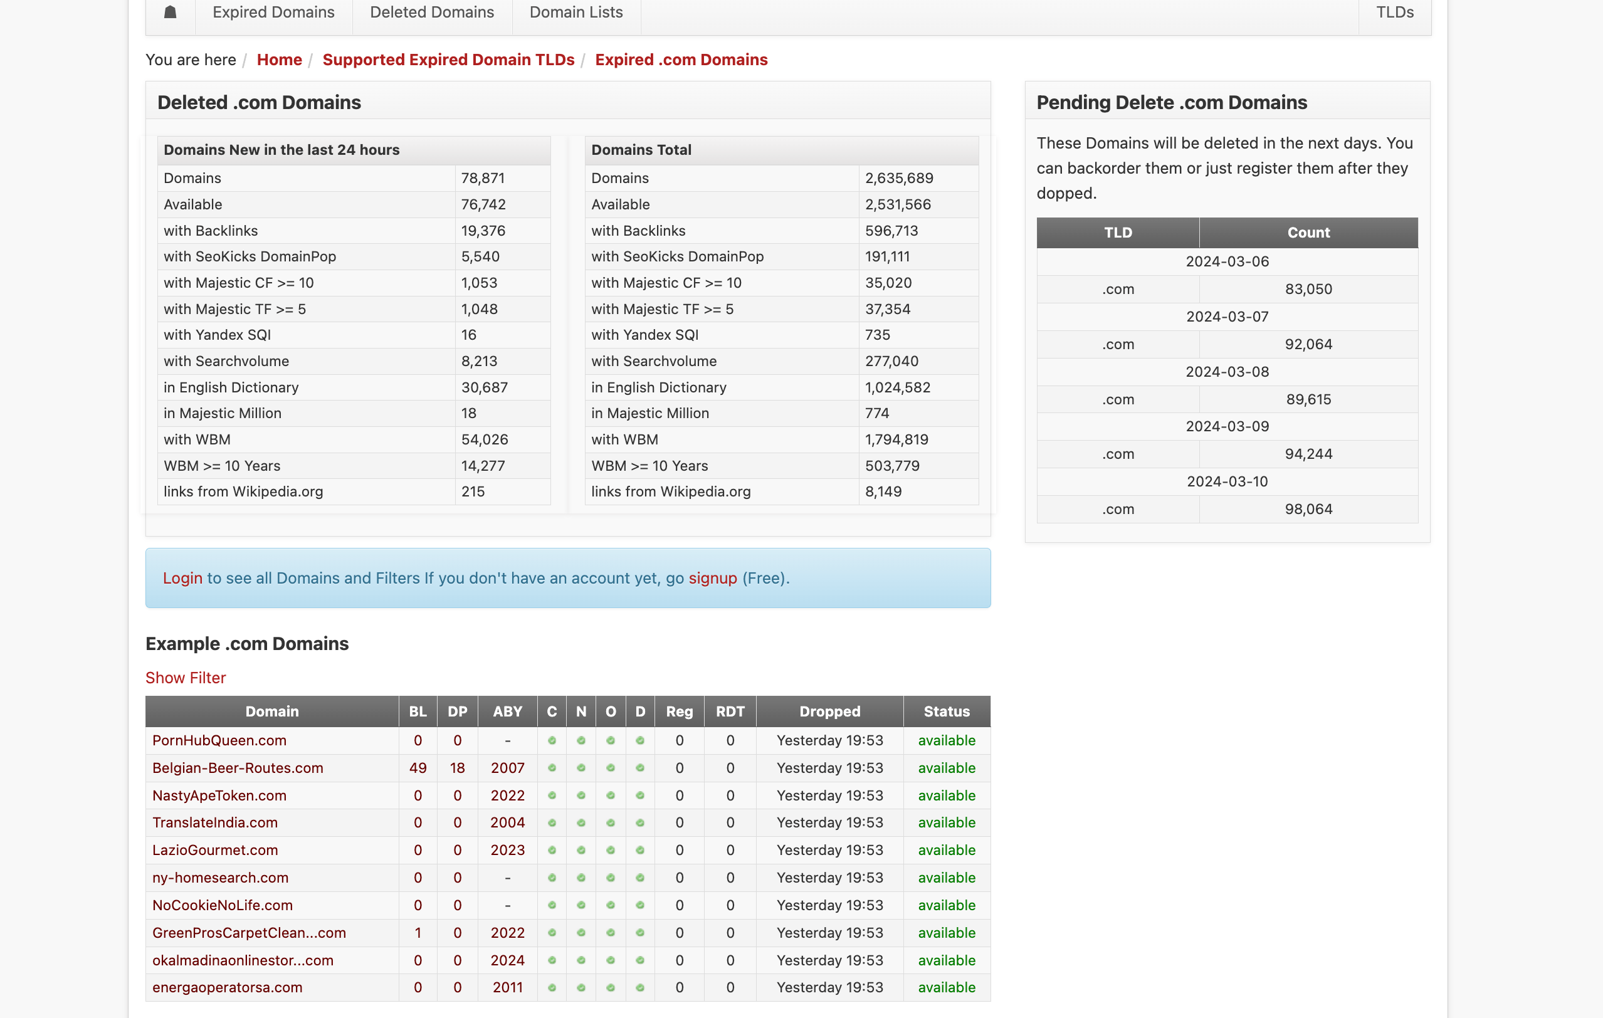Click the .com green status dot for Belgian-Beer-Routes.com

coord(552,769)
